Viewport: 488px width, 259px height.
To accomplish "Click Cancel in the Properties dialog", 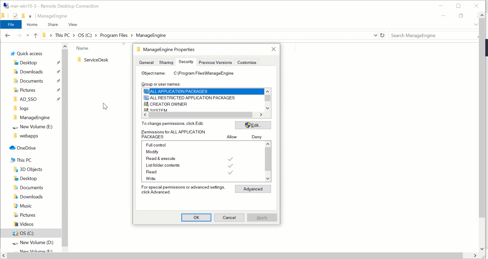I will (229, 218).
